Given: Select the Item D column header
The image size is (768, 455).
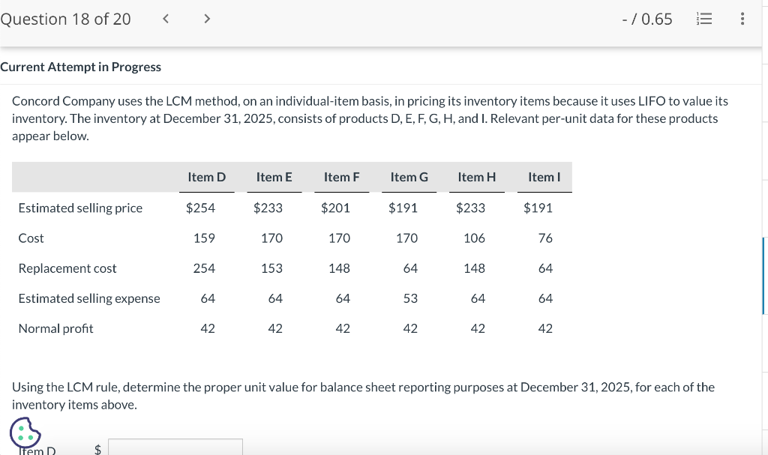Looking at the screenshot, I should point(207,177).
